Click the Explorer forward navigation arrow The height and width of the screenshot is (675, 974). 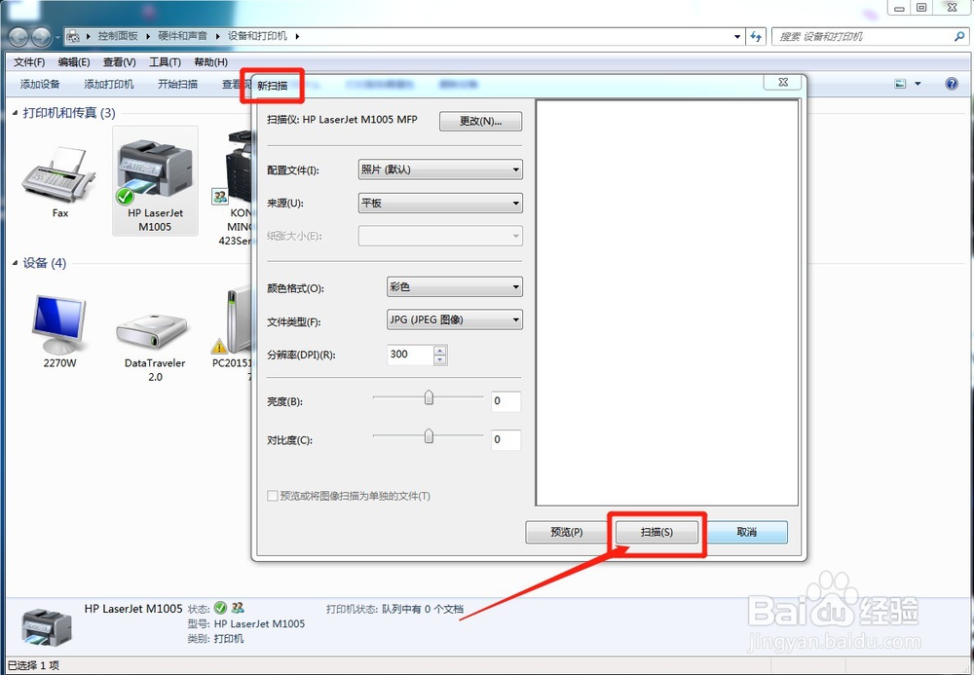pyautogui.click(x=41, y=37)
